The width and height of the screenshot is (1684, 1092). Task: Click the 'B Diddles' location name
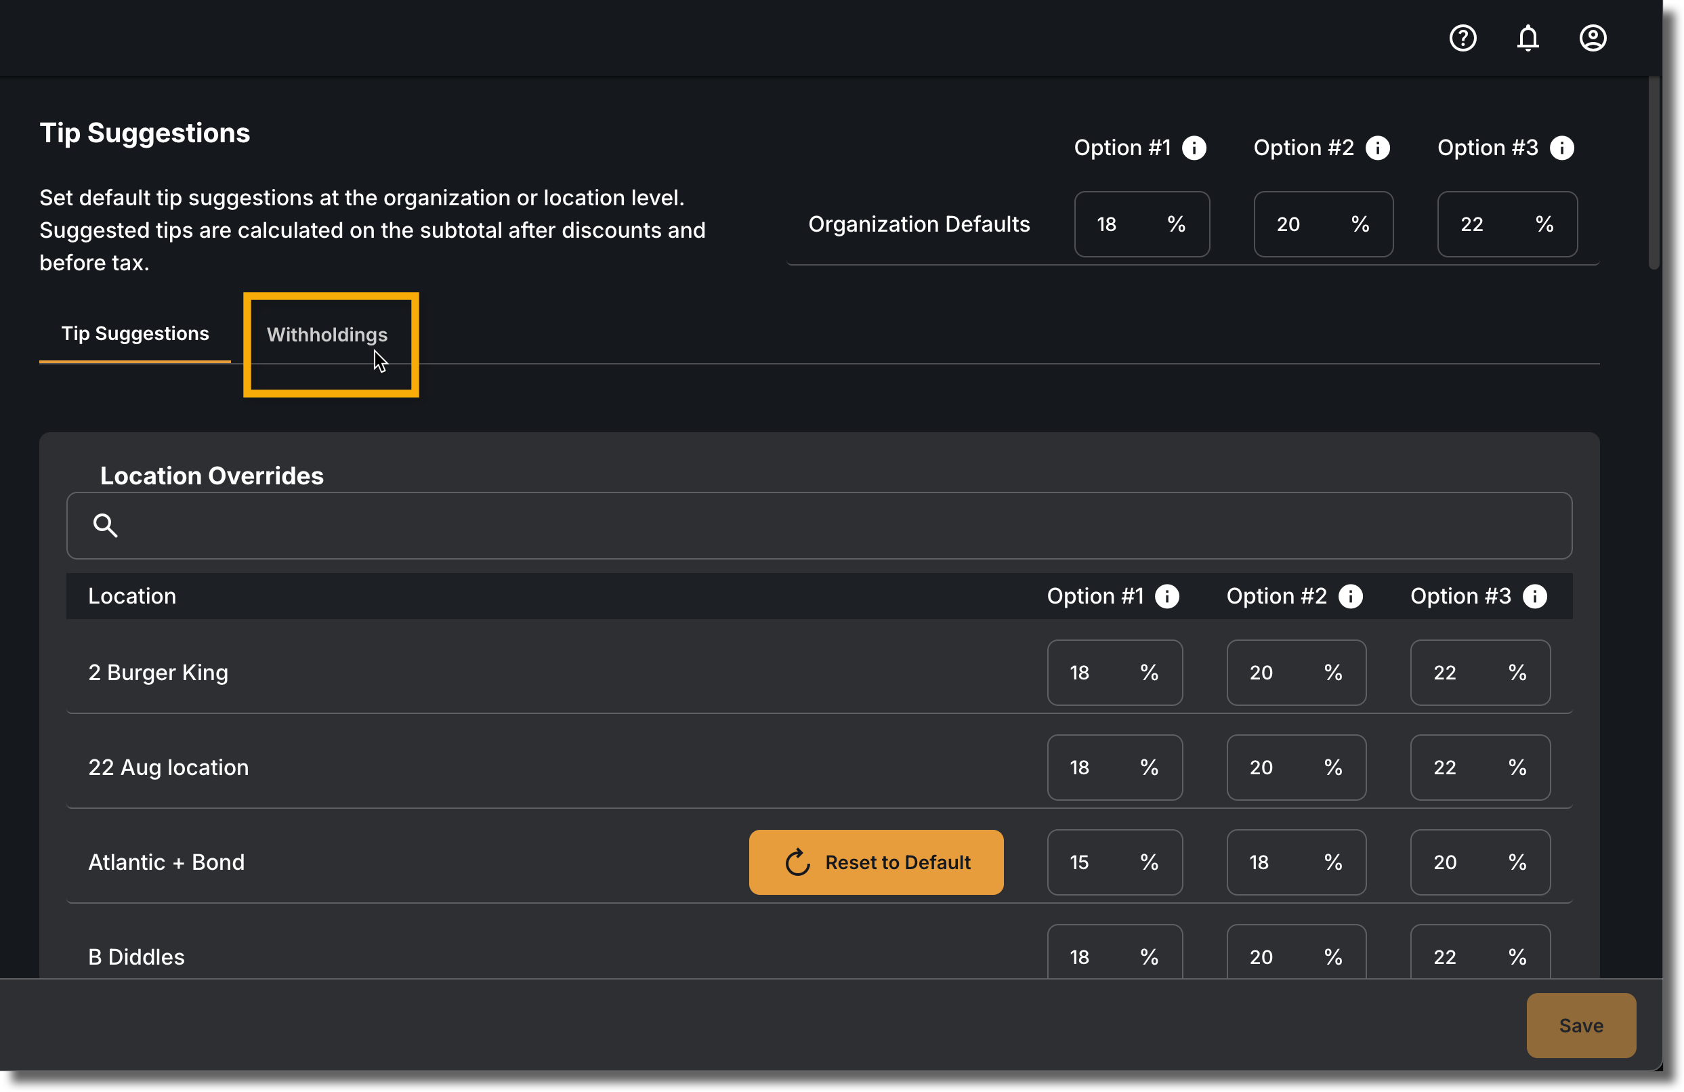click(x=137, y=957)
